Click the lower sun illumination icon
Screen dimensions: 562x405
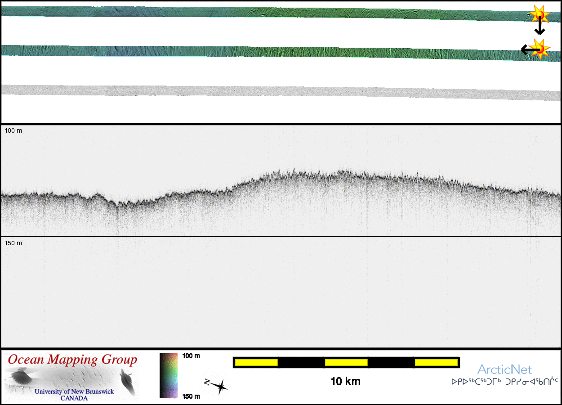coord(540,48)
